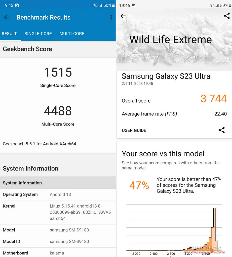Screen dimensions: 232x257
Task: Tap the picture notification icon next to 19:46
Action: pos(134,6)
